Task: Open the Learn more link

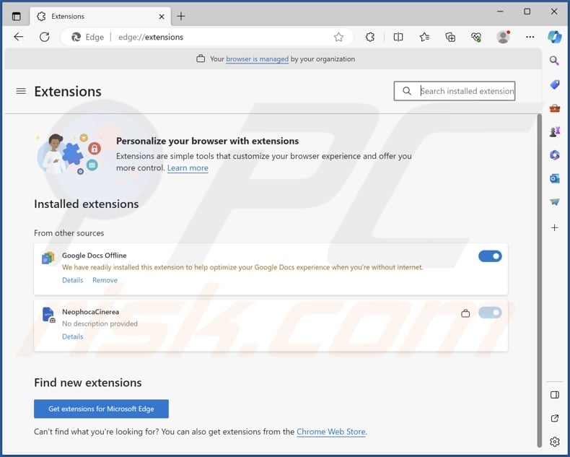Action: pos(188,168)
